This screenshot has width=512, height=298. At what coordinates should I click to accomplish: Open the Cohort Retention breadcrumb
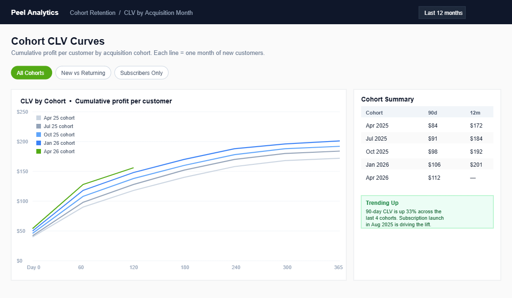click(x=92, y=13)
